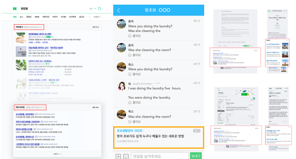Open 옥스's avatar on the 2분 전 message
Screen dimensions: 296x159
point(122,114)
